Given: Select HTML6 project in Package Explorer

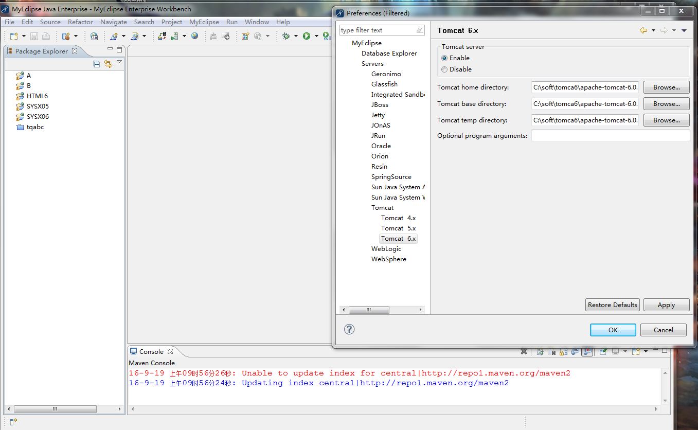Looking at the screenshot, I should click(37, 96).
